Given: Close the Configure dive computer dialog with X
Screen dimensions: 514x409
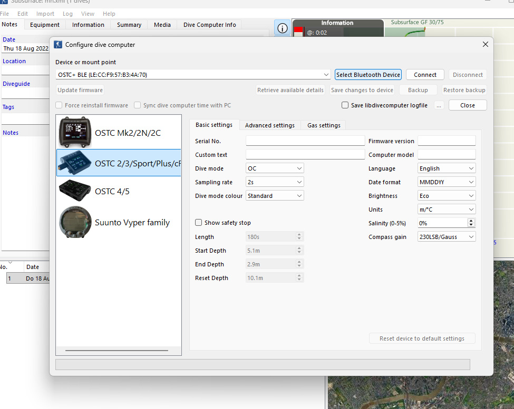Looking at the screenshot, I should pyautogui.click(x=486, y=44).
